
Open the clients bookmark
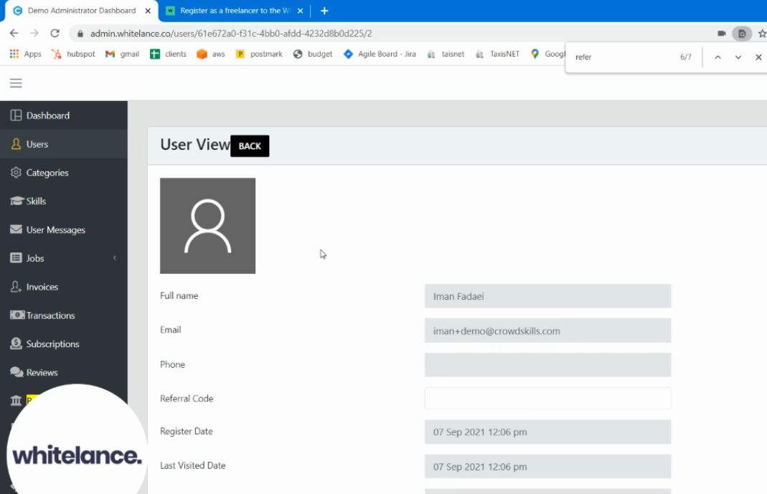tap(169, 54)
